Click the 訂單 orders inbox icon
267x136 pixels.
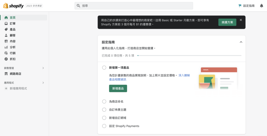click(6, 23)
